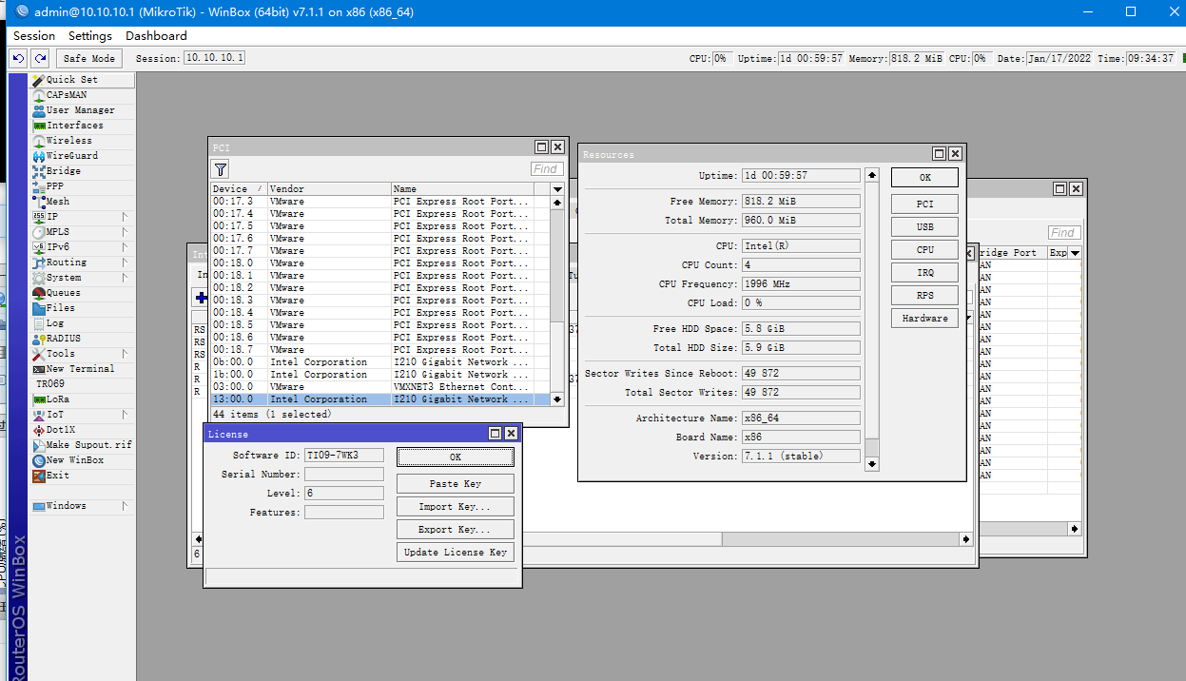
Task: Click the filter funnel in the PCI window
Action: [220, 168]
